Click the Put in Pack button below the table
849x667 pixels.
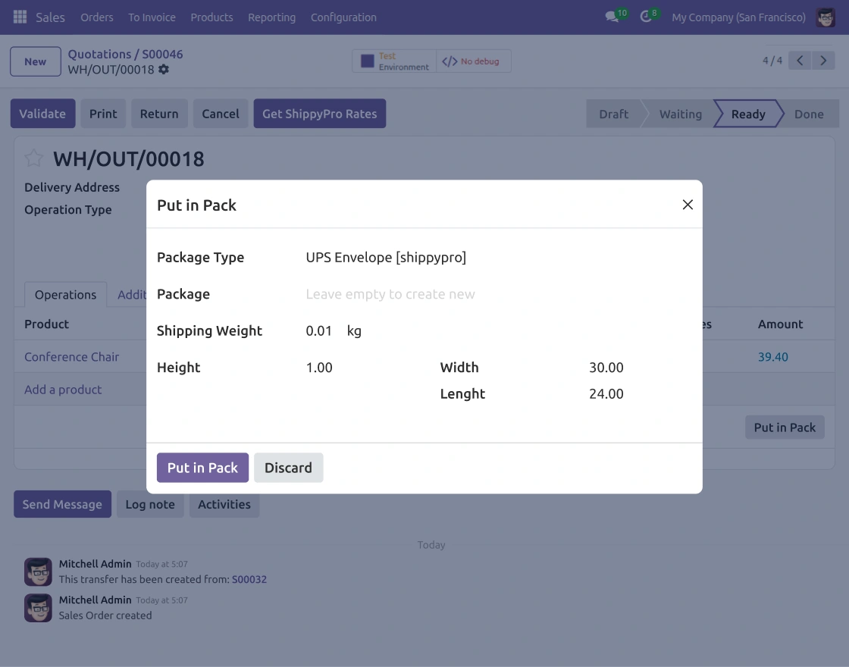pyautogui.click(x=785, y=427)
